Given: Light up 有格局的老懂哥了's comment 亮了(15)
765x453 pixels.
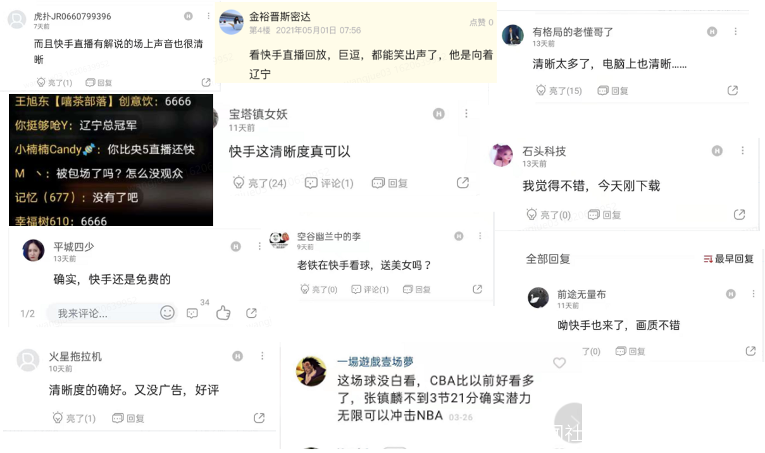Looking at the screenshot, I should [x=559, y=91].
